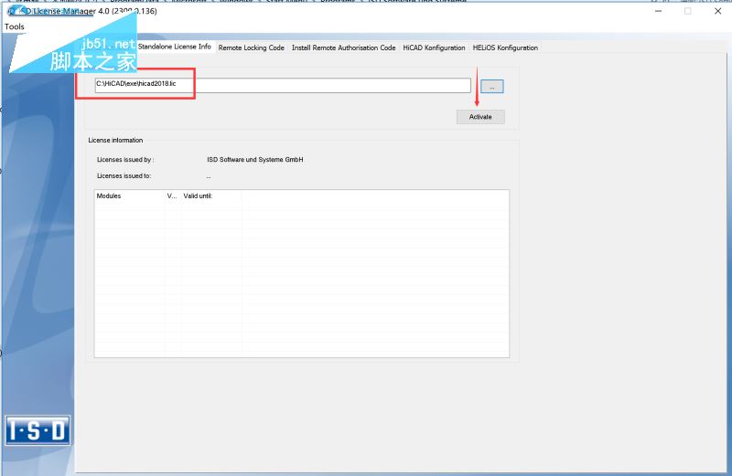The height and width of the screenshot is (476, 732).
Task: Open the Remote Locking Code tab
Action: coord(251,48)
